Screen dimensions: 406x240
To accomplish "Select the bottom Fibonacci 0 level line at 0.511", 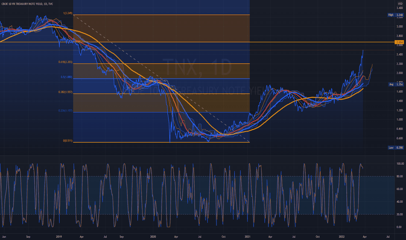I will pos(161,142).
